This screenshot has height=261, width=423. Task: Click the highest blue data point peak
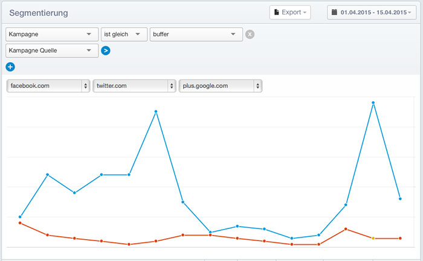[x=373, y=103]
